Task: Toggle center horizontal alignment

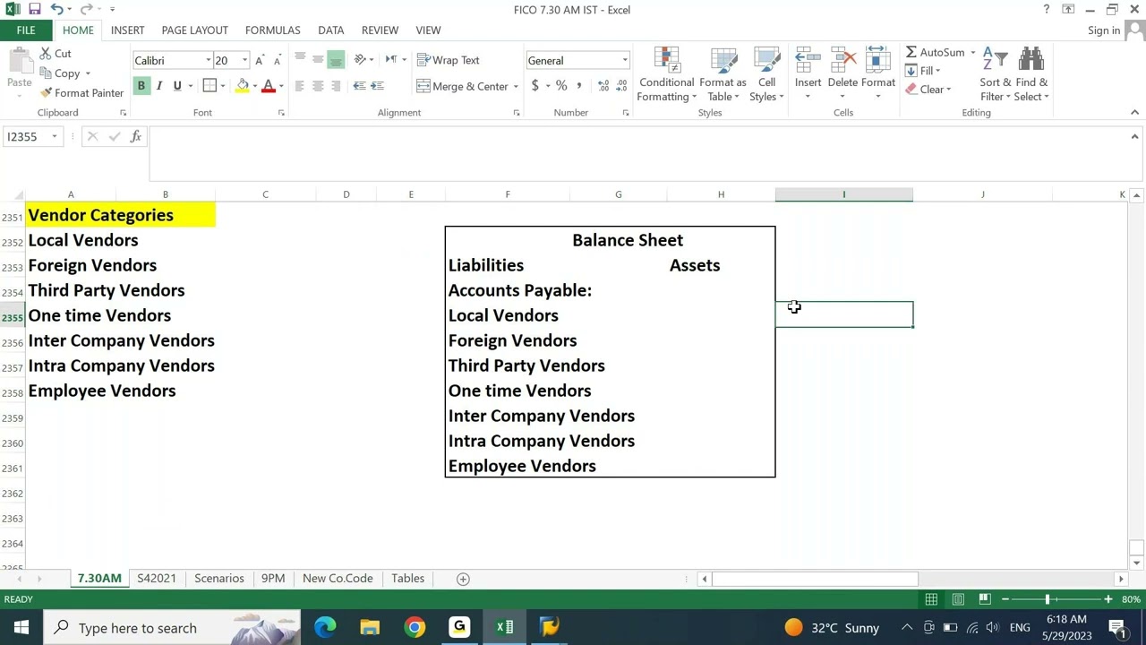Action: tap(318, 86)
